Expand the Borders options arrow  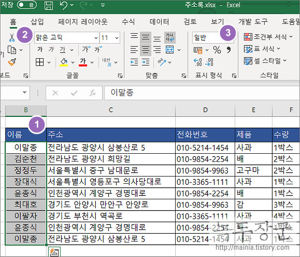(x=49, y=63)
